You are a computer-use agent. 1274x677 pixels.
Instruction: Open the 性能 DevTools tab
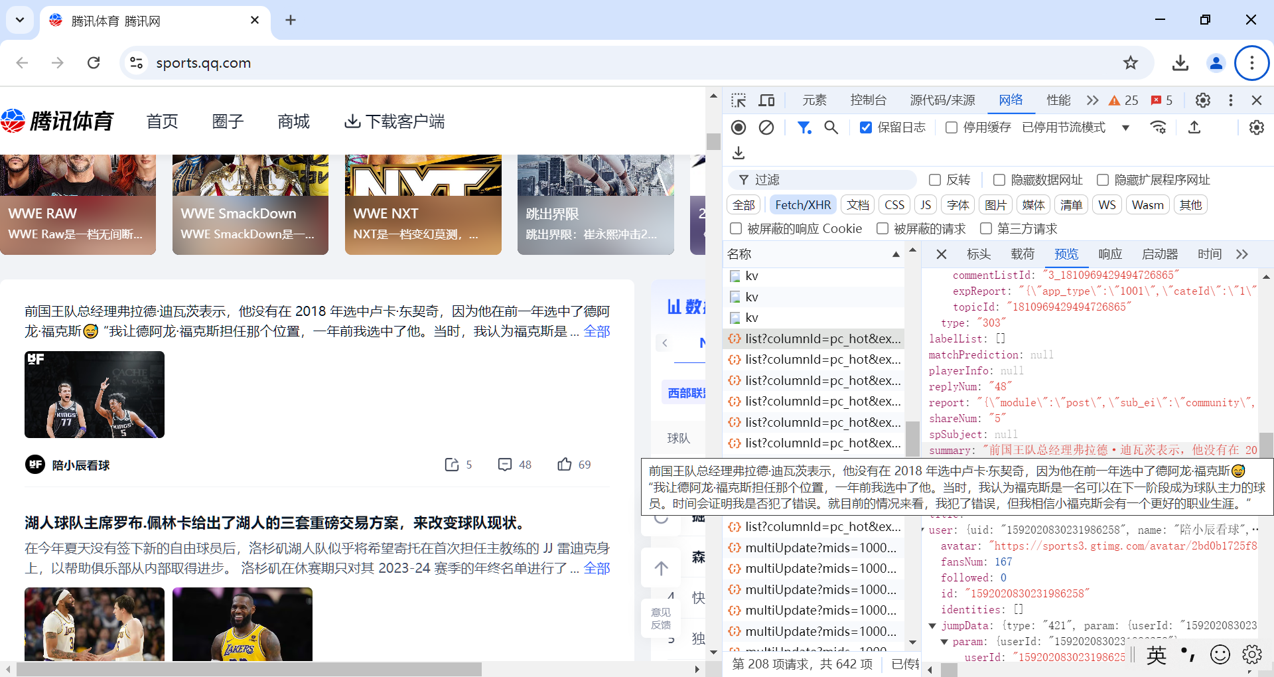pyautogui.click(x=1059, y=100)
